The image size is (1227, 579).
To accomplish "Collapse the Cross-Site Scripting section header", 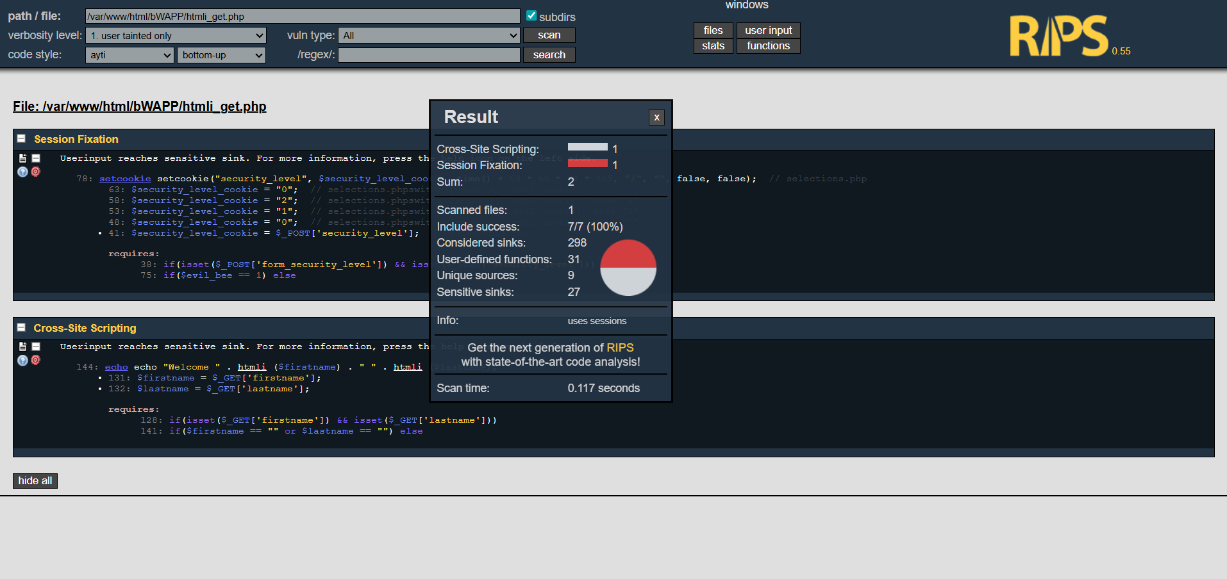I will (21, 327).
